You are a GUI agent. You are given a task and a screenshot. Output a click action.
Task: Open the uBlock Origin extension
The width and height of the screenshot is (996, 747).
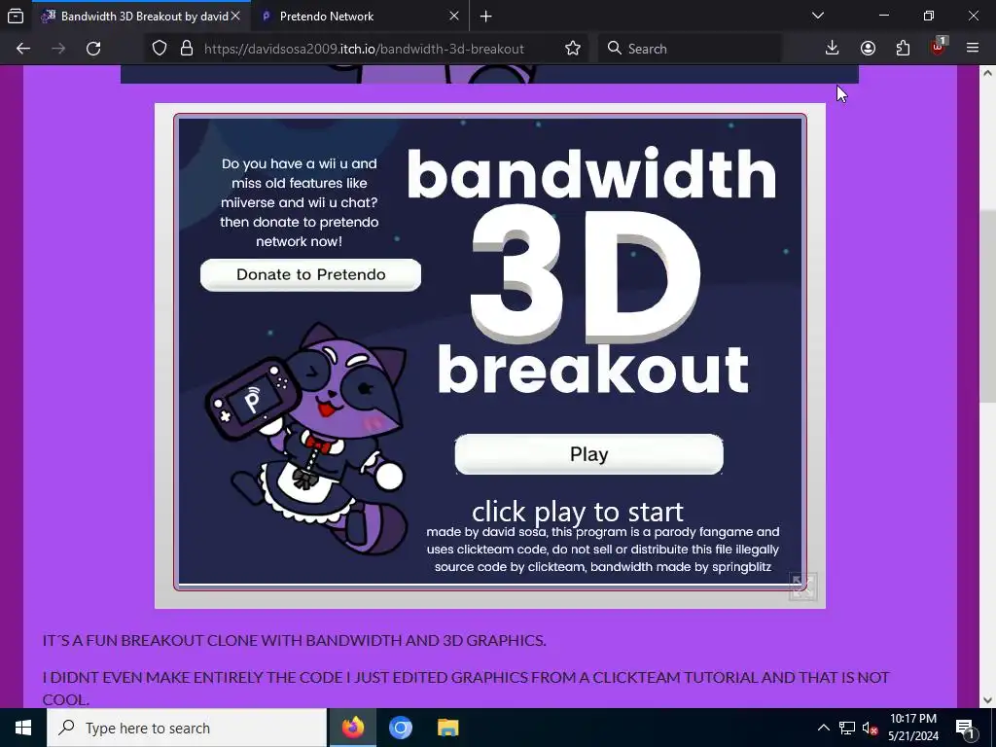(x=939, y=48)
